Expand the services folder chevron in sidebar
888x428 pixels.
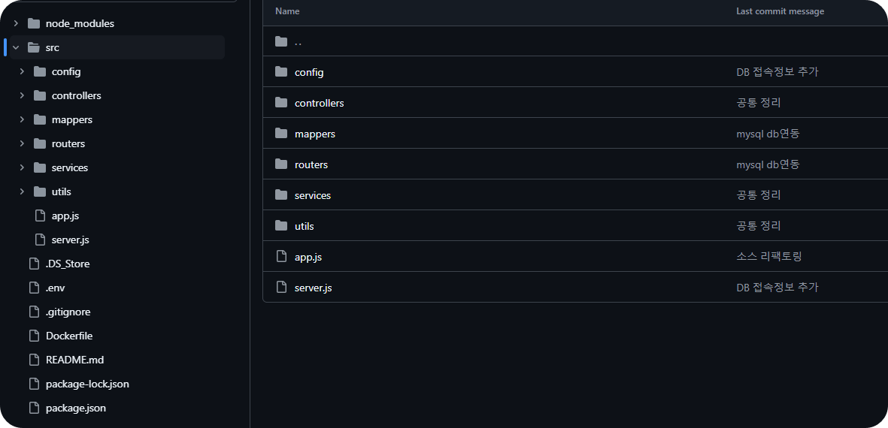click(22, 168)
